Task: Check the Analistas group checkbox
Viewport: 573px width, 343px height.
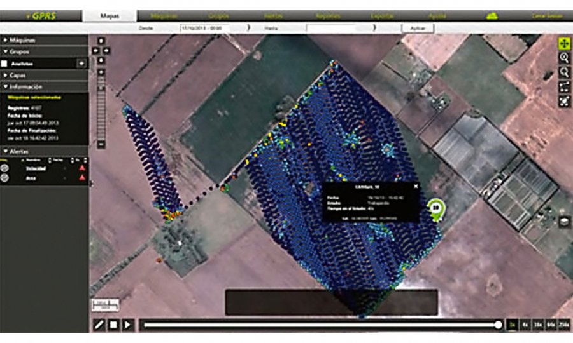Action: pyautogui.click(x=4, y=64)
